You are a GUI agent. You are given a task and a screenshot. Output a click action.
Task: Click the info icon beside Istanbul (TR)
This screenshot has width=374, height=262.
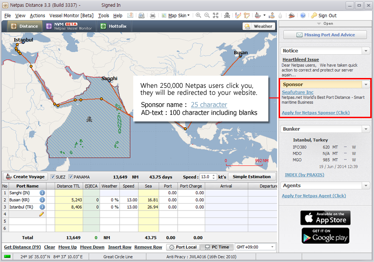pyautogui.click(x=42, y=207)
